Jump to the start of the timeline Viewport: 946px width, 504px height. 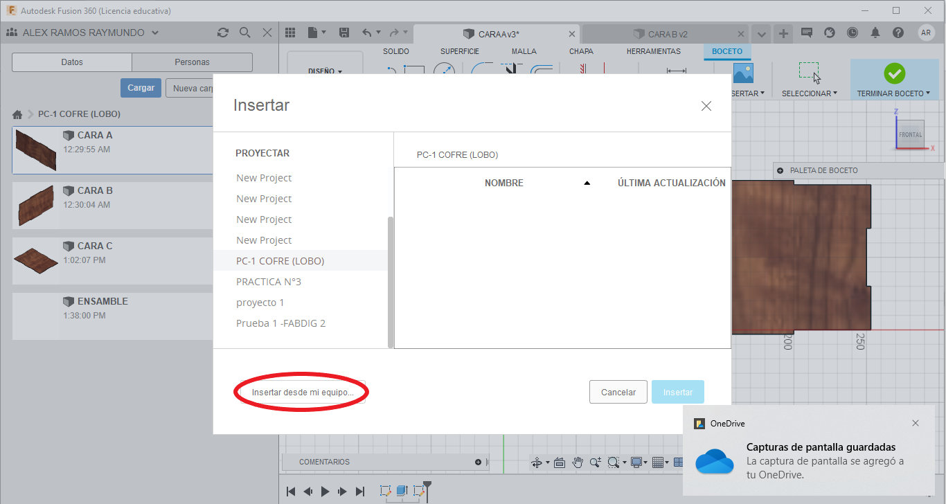(291, 492)
